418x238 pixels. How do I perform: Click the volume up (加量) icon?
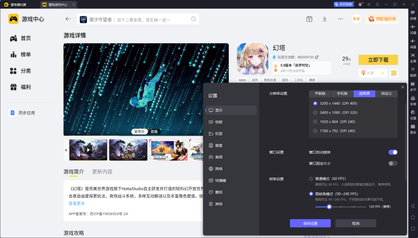coord(413,27)
